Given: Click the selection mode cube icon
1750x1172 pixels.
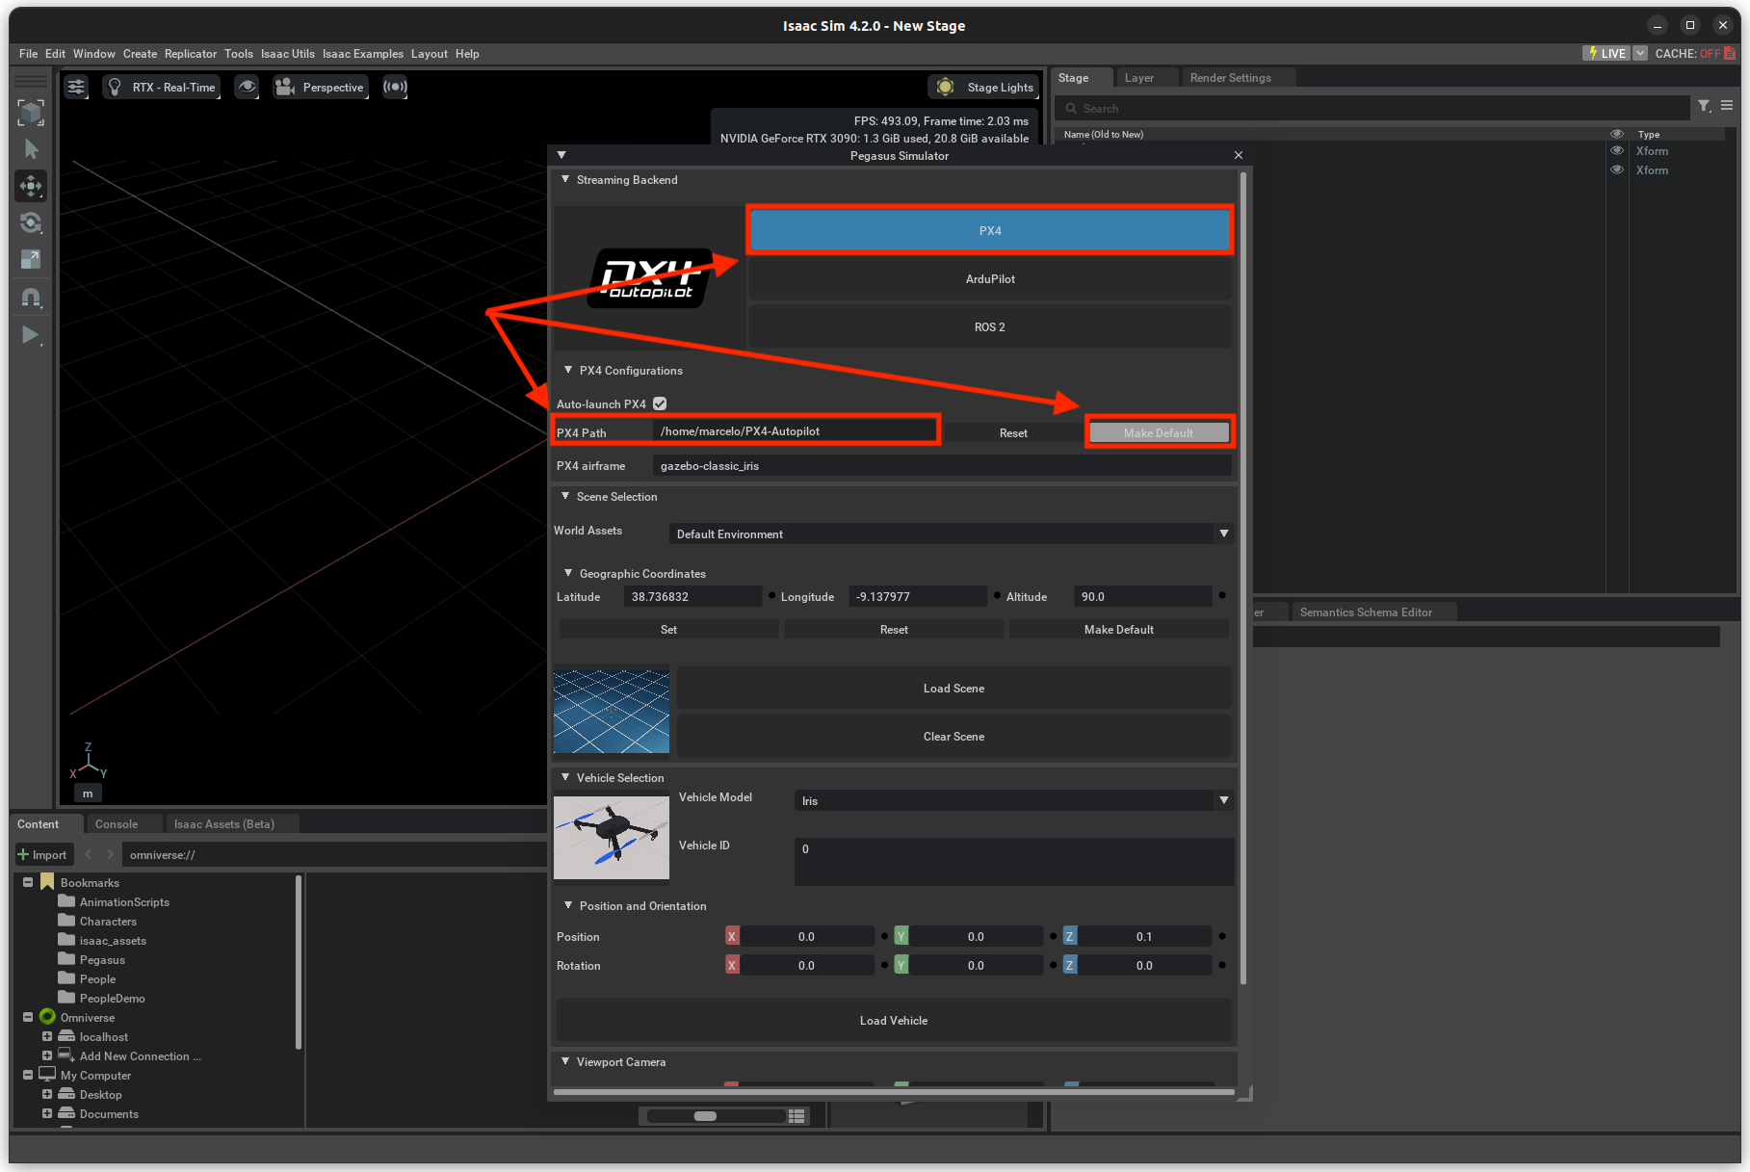Looking at the screenshot, I should 31,113.
